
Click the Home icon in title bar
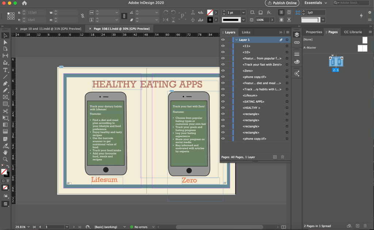pyautogui.click(x=24, y=3)
